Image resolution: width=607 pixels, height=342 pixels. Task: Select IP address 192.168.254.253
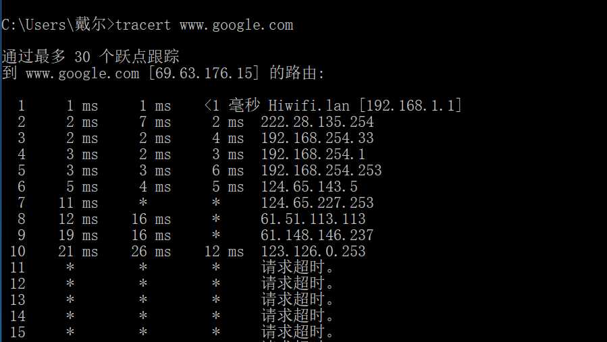click(321, 171)
